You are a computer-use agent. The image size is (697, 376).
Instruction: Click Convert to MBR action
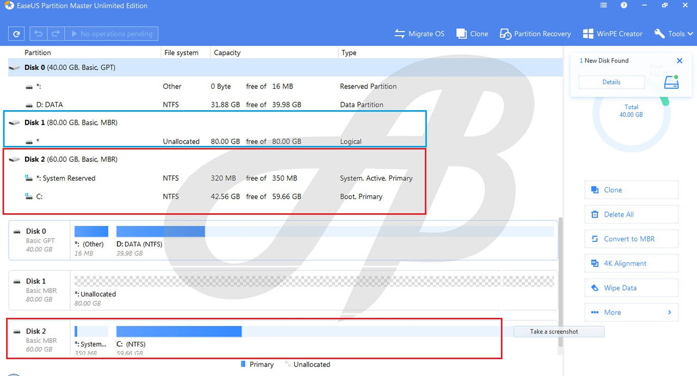(632, 239)
